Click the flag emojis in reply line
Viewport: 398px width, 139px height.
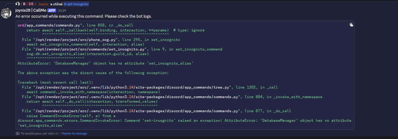coord(28,4)
